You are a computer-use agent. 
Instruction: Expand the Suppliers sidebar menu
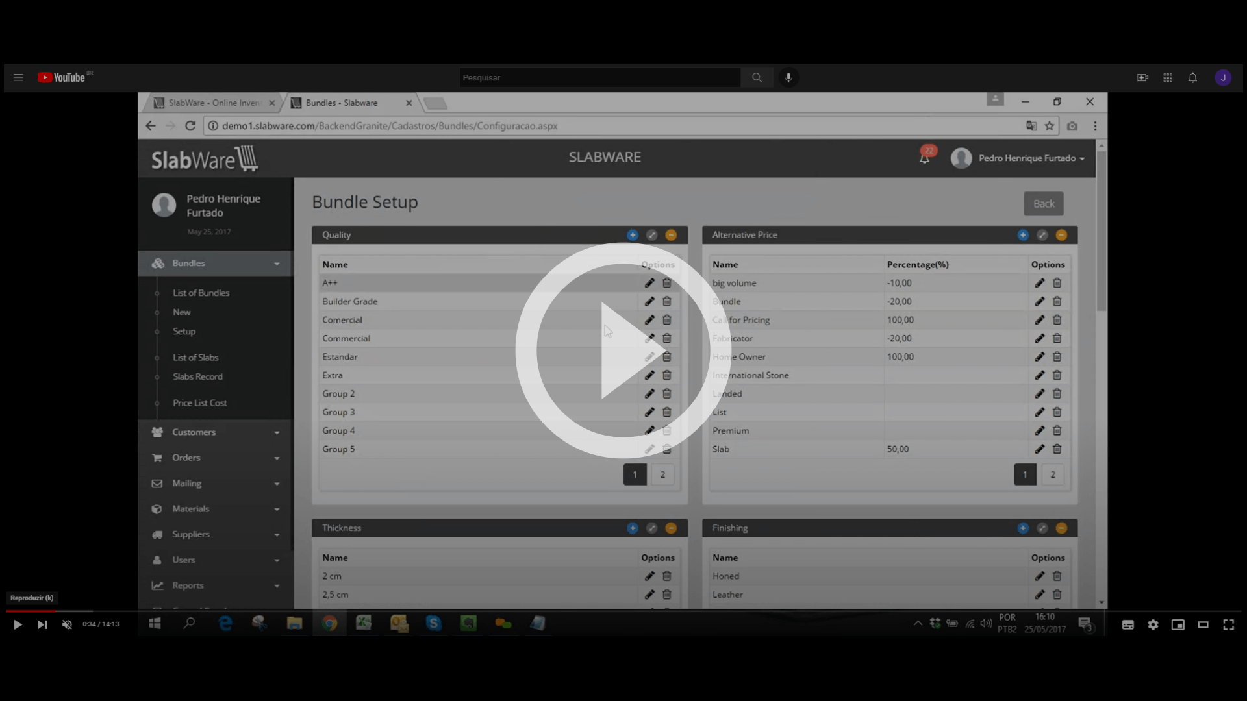point(216,535)
